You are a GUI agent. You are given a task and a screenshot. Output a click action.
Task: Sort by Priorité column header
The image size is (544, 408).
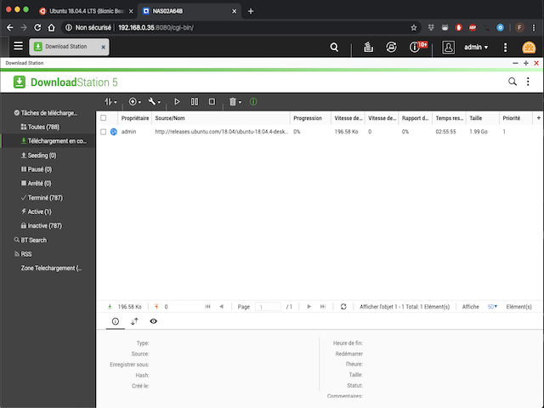click(516, 118)
